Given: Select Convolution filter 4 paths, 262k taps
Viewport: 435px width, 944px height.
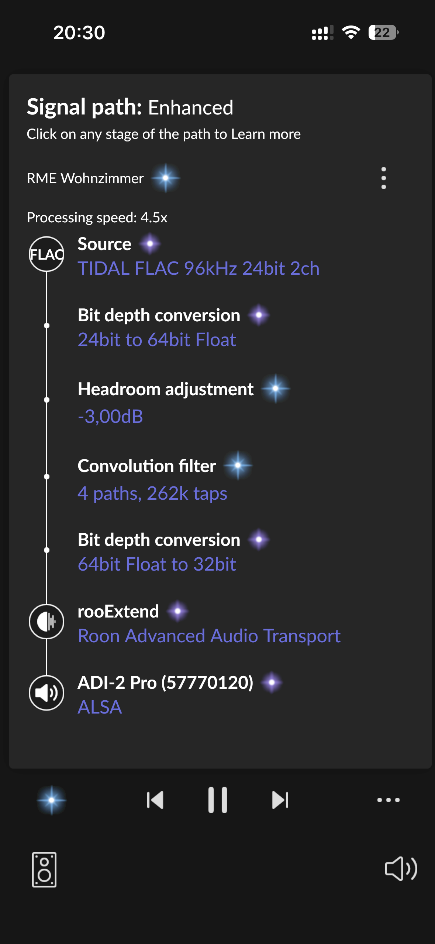Looking at the screenshot, I should pyautogui.click(x=152, y=493).
